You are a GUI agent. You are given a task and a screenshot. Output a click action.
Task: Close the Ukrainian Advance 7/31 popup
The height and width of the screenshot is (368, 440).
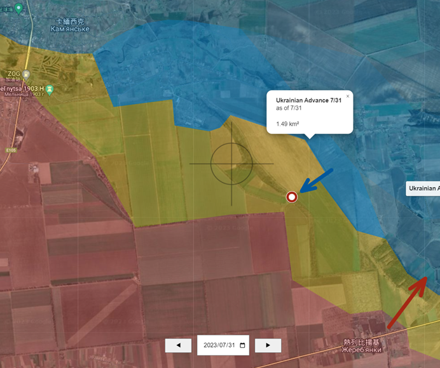(x=348, y=96)
